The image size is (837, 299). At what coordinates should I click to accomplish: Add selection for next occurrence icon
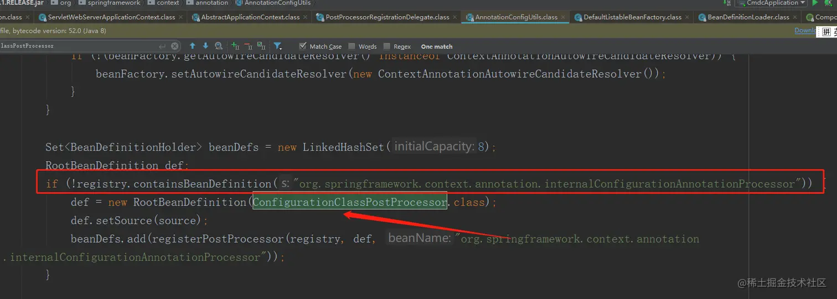(235, 47)
